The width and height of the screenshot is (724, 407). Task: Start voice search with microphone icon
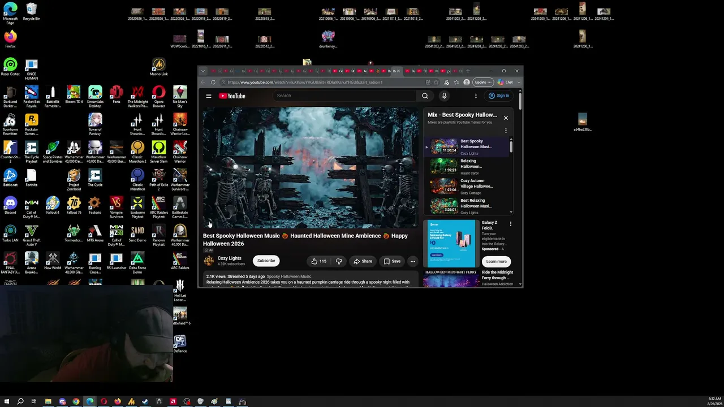444,96
